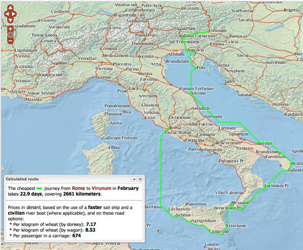Image resolution: width=303 pixels, height=250 pixels.
Task: Click the Siscia city label
Action: pos(242,55)
